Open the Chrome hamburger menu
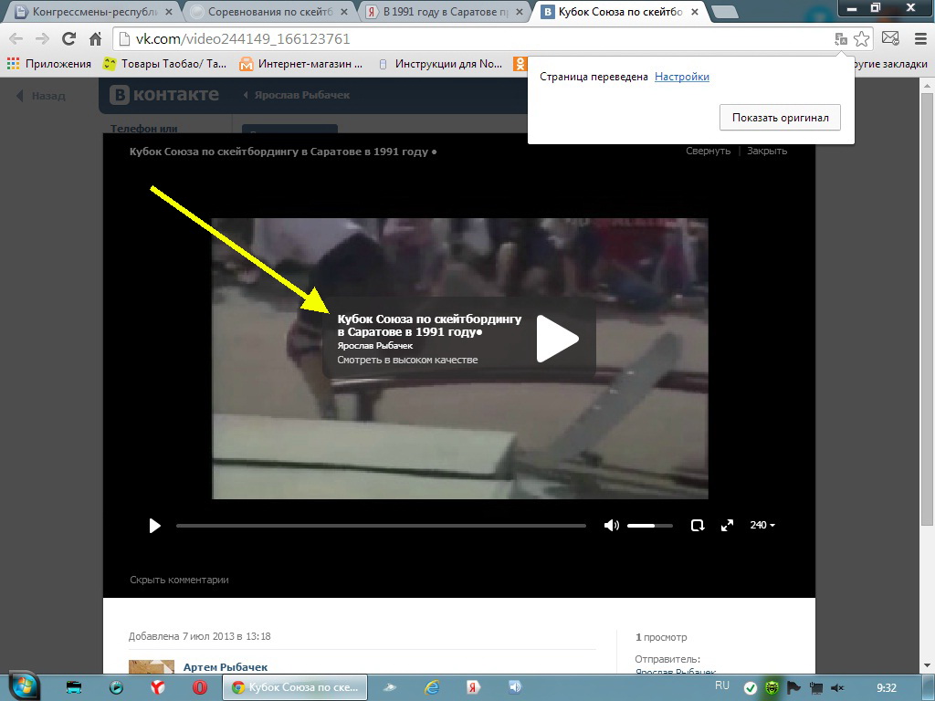Image resolution: width=935 pixels, height=701 pixels. coord(918,39)
